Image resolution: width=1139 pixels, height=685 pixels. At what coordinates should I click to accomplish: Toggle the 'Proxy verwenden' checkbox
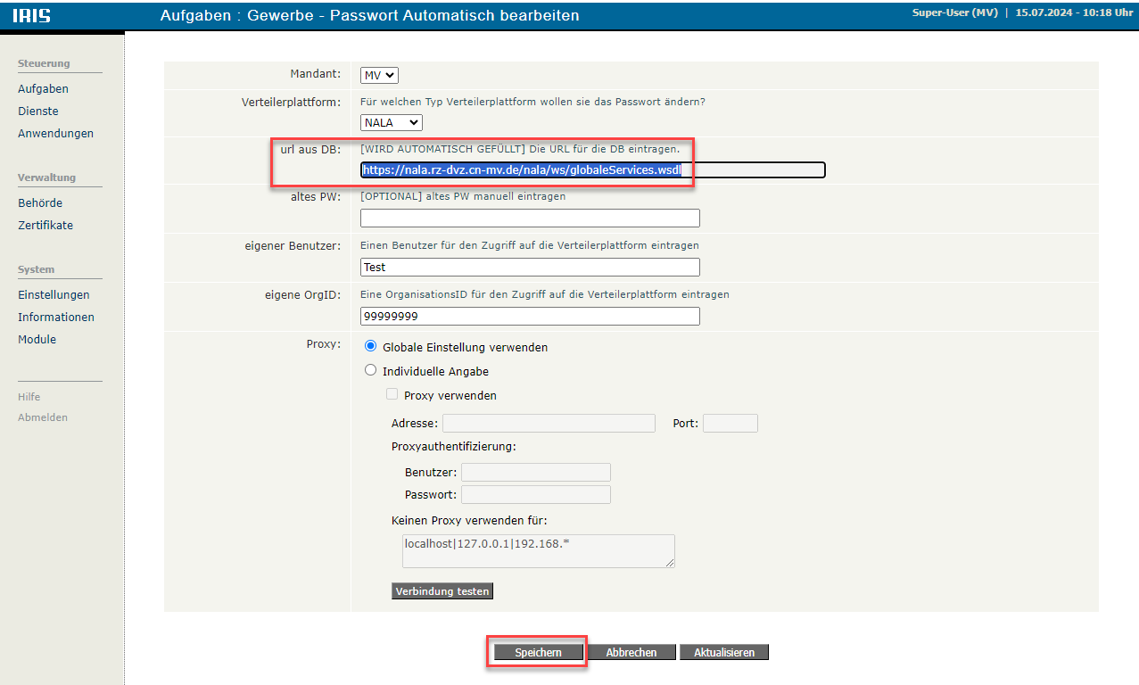coord(392,395)
